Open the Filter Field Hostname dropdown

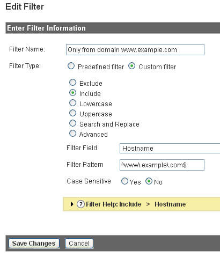[x=170, y=149]
